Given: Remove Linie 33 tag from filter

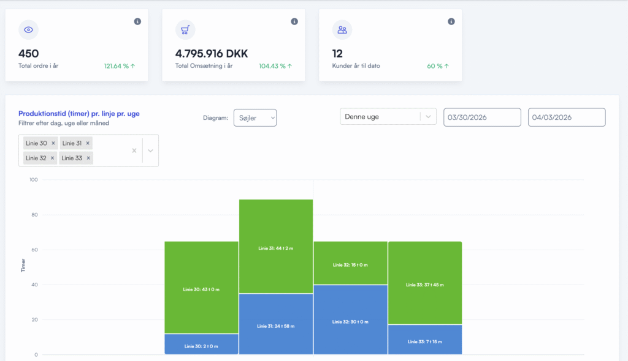Looking at the screenshot, I should coord(88,158).
